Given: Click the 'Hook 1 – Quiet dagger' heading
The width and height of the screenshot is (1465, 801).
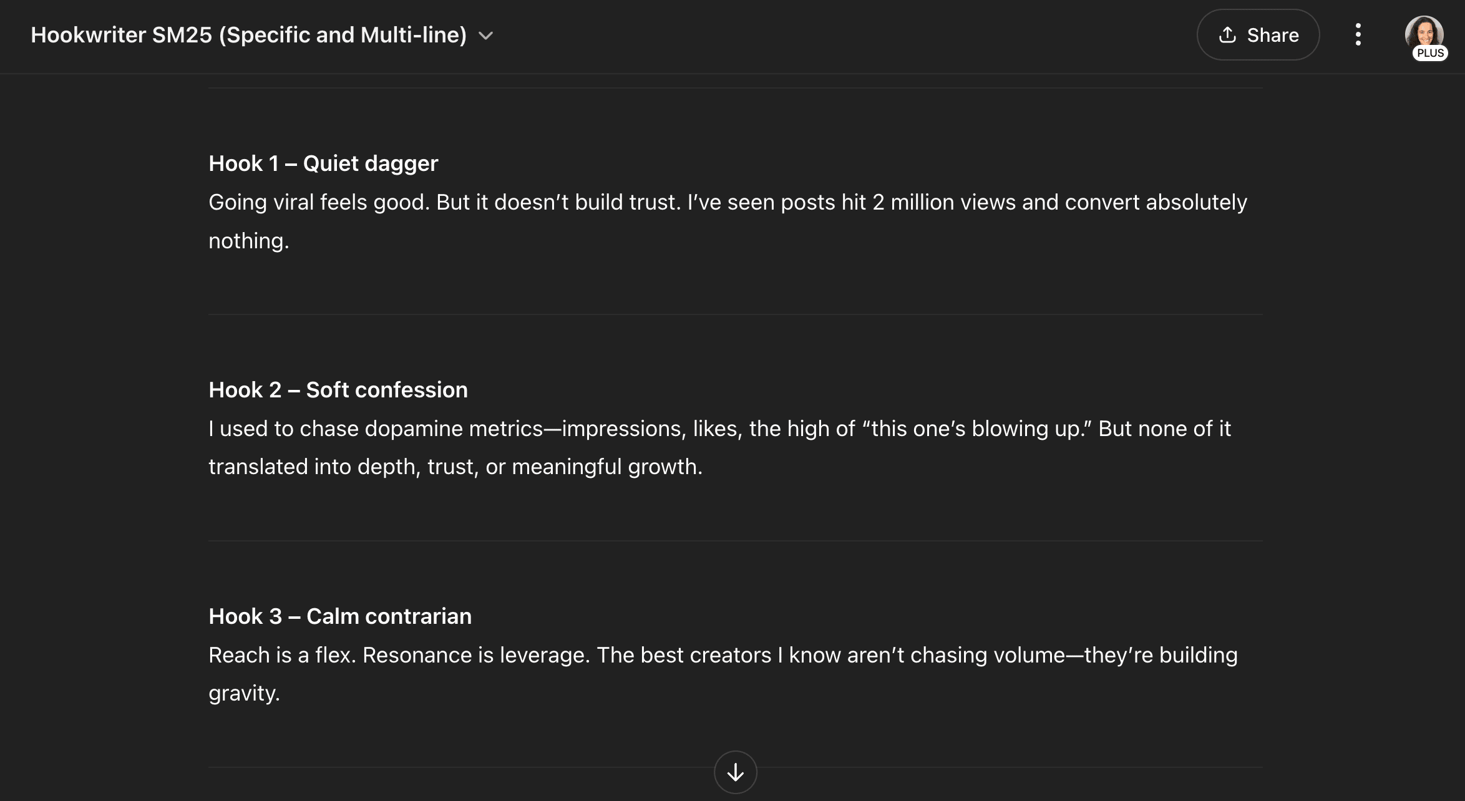Looking at the screenshot, I should point(323,163).
